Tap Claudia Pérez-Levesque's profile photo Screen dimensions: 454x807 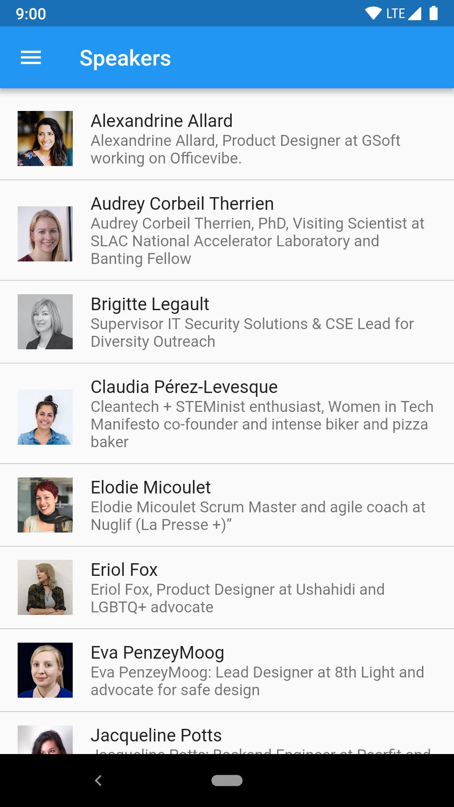pos(45,418)
